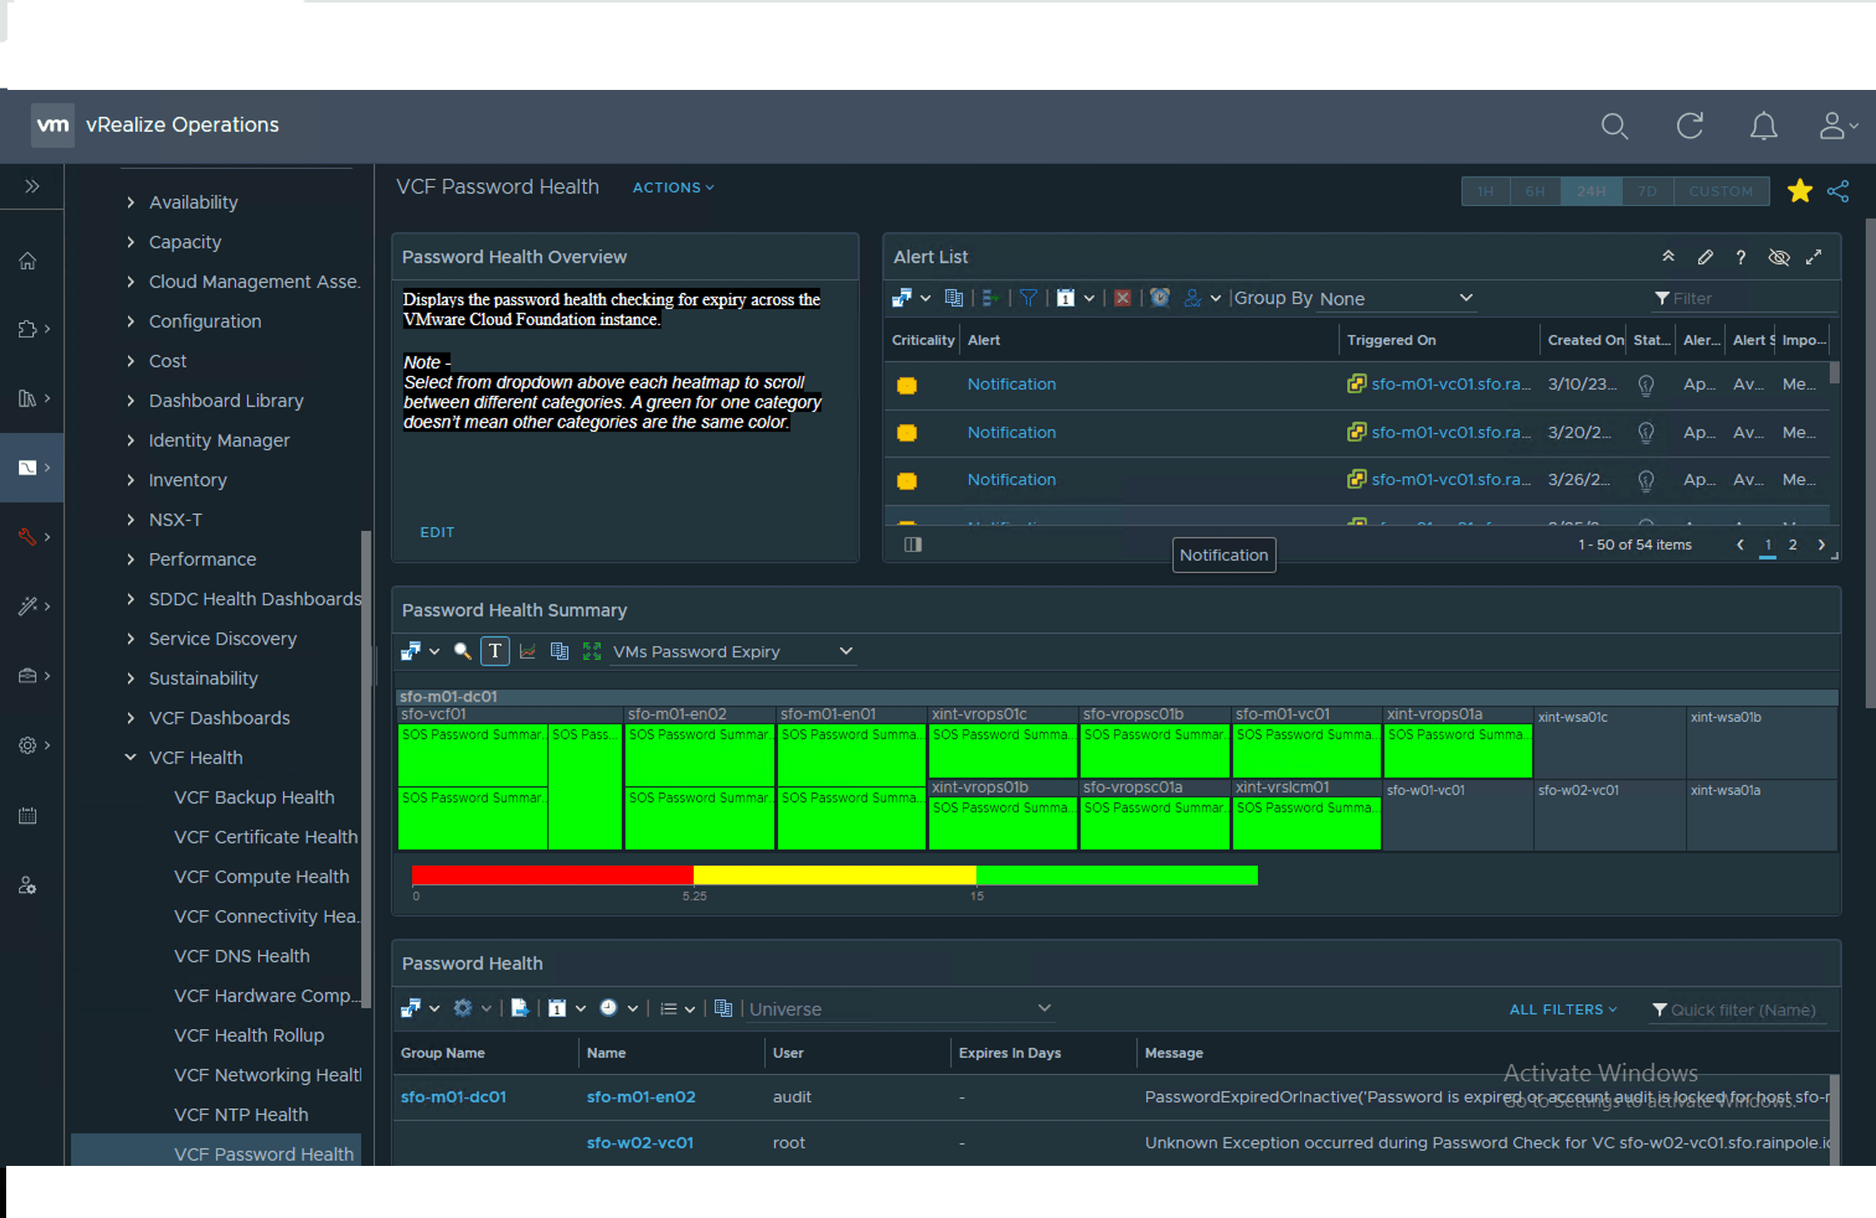Click the heatmap zoom magnifier icon
This screenshot has height=1218, width=1876.
463,652
